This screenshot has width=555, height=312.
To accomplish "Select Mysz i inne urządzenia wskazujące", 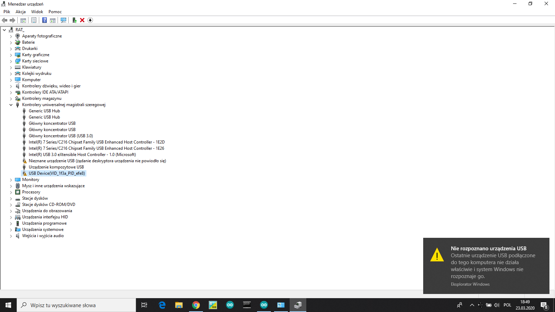I will click(x=53, y=186).
